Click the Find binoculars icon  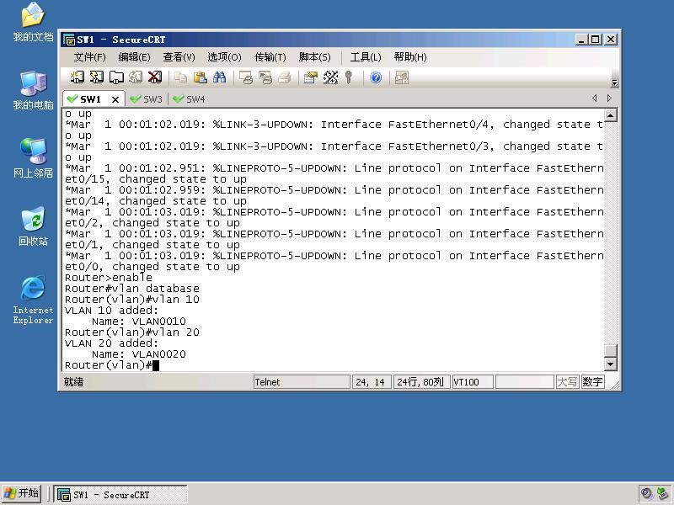coord(219,77)
